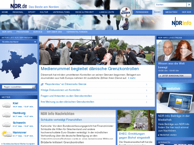The width and height of the screenshot is (194, 145).
Task: Play the NDR Info livestream
Action: (x=187, y=53)
